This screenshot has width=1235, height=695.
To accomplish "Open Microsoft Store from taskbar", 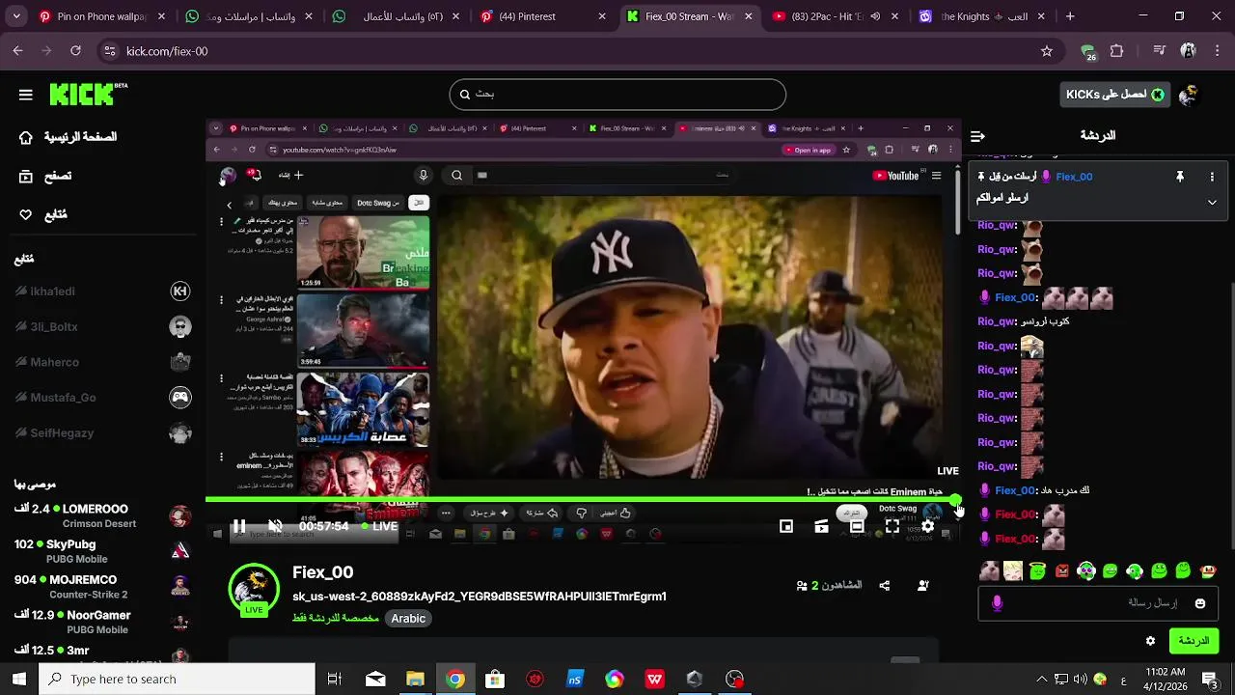I will point(495,680).
